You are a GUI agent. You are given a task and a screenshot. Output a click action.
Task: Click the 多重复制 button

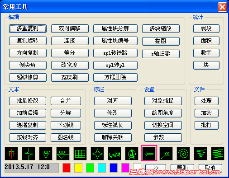click(x=28, y=28)
